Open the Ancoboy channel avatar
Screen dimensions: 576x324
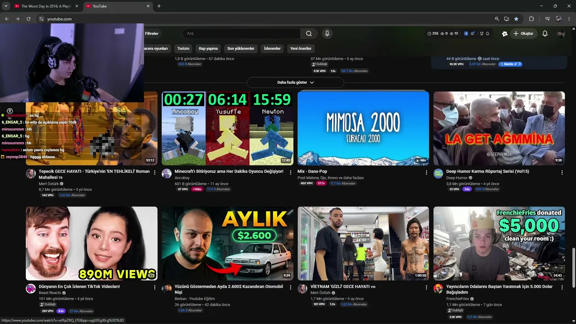click(x=166, y=174)
